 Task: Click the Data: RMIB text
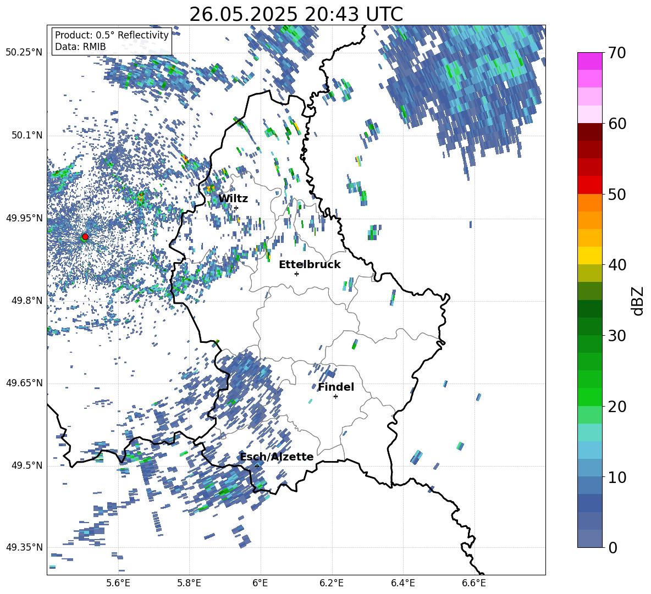click(x=80, y=47)
